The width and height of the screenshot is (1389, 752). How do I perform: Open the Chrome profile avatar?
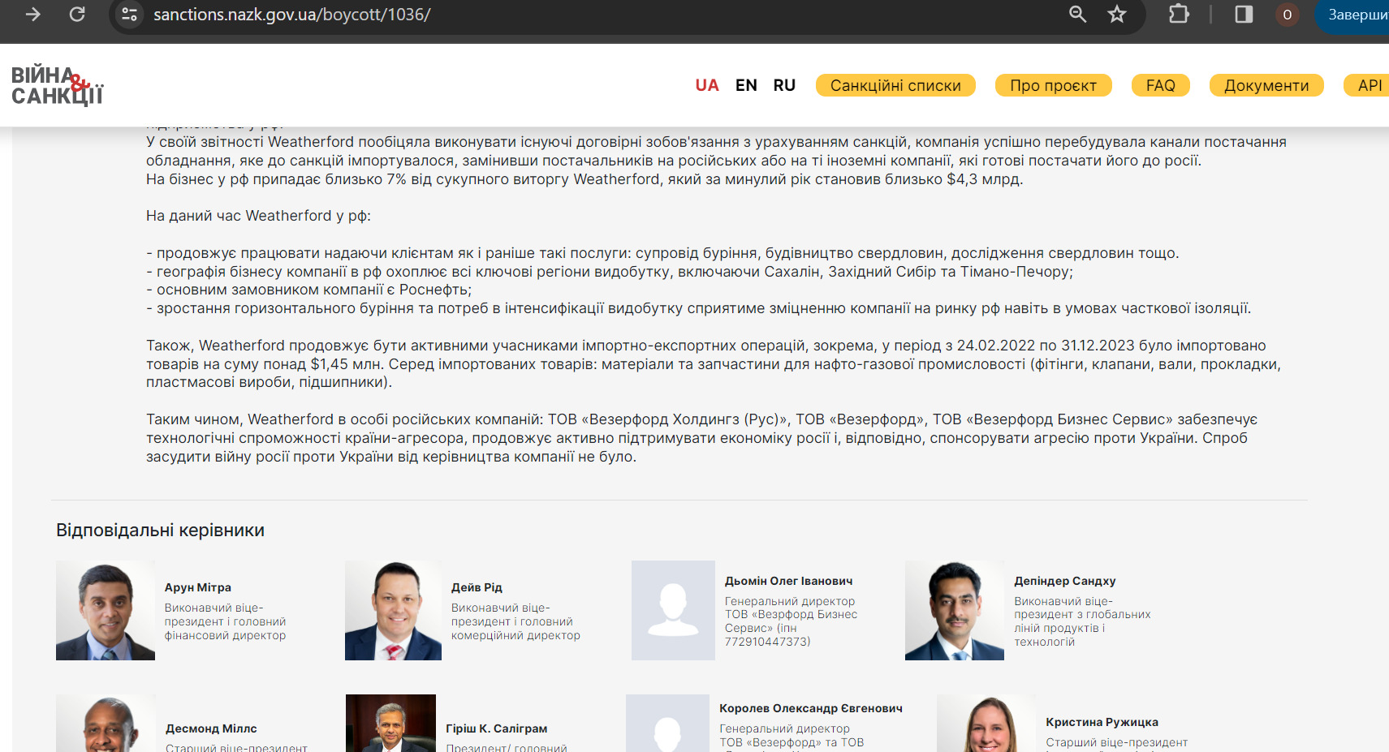click(x=1287, y=15)
